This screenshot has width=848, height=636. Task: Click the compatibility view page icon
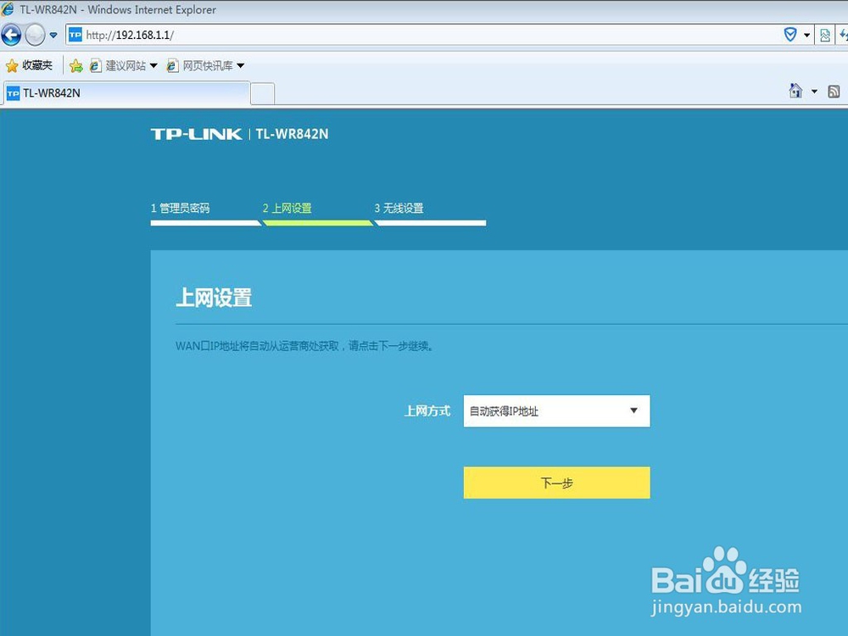pos(825,35)
